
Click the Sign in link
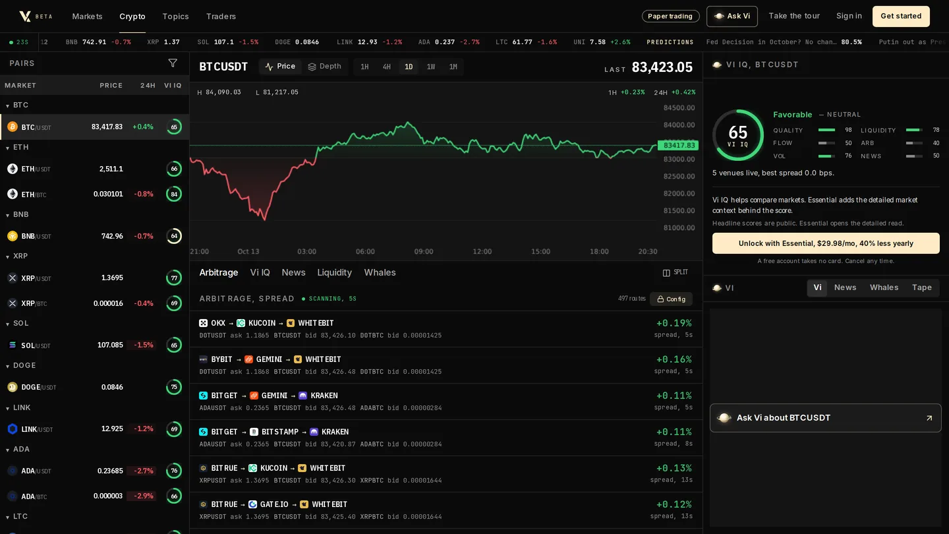849,16
